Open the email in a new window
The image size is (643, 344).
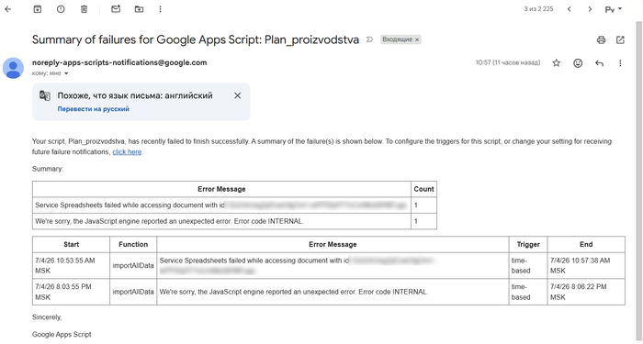[620, 39]
